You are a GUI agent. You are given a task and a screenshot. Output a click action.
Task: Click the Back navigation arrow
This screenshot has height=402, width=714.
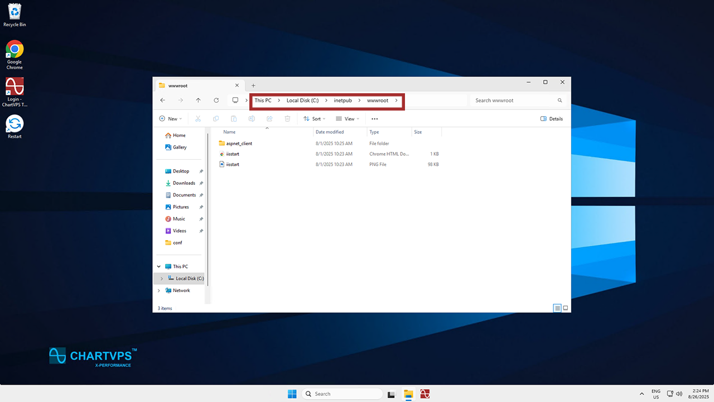pos(162,100)
